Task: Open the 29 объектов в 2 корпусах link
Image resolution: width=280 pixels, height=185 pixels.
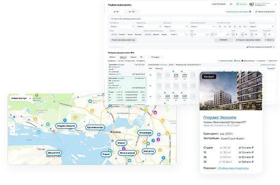Action: click(x=233, y=168)
